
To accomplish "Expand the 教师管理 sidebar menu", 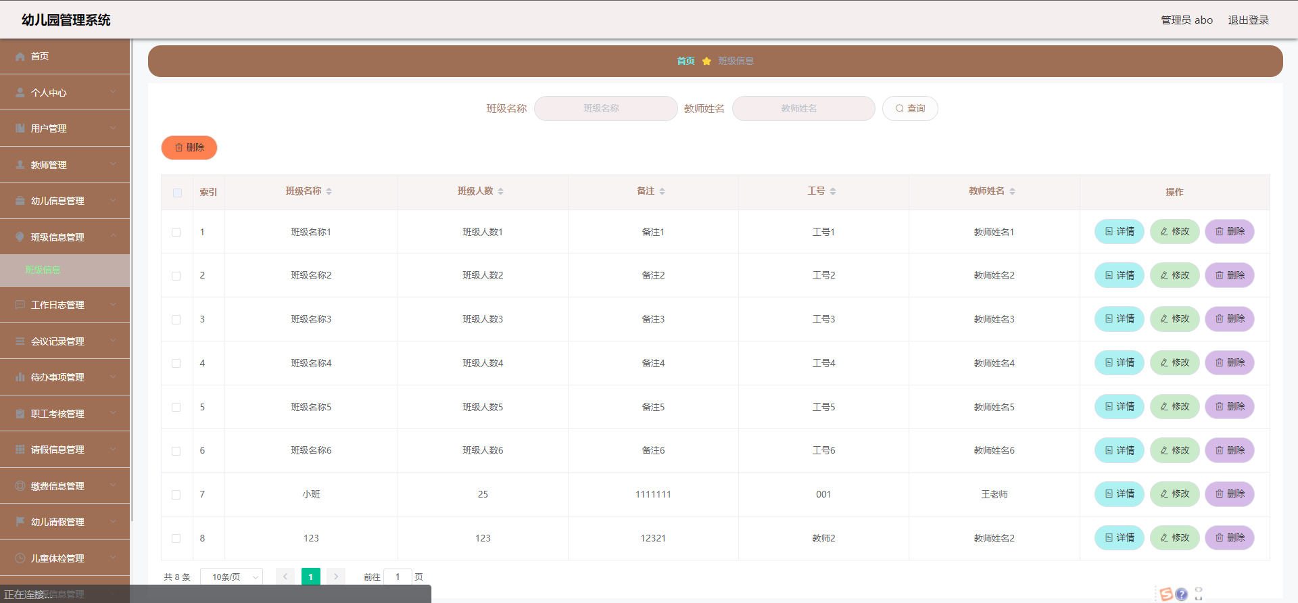I will (x=65, y=165).
